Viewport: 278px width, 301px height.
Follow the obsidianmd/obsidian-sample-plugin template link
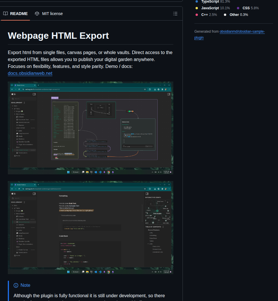[x=230, y=35]
